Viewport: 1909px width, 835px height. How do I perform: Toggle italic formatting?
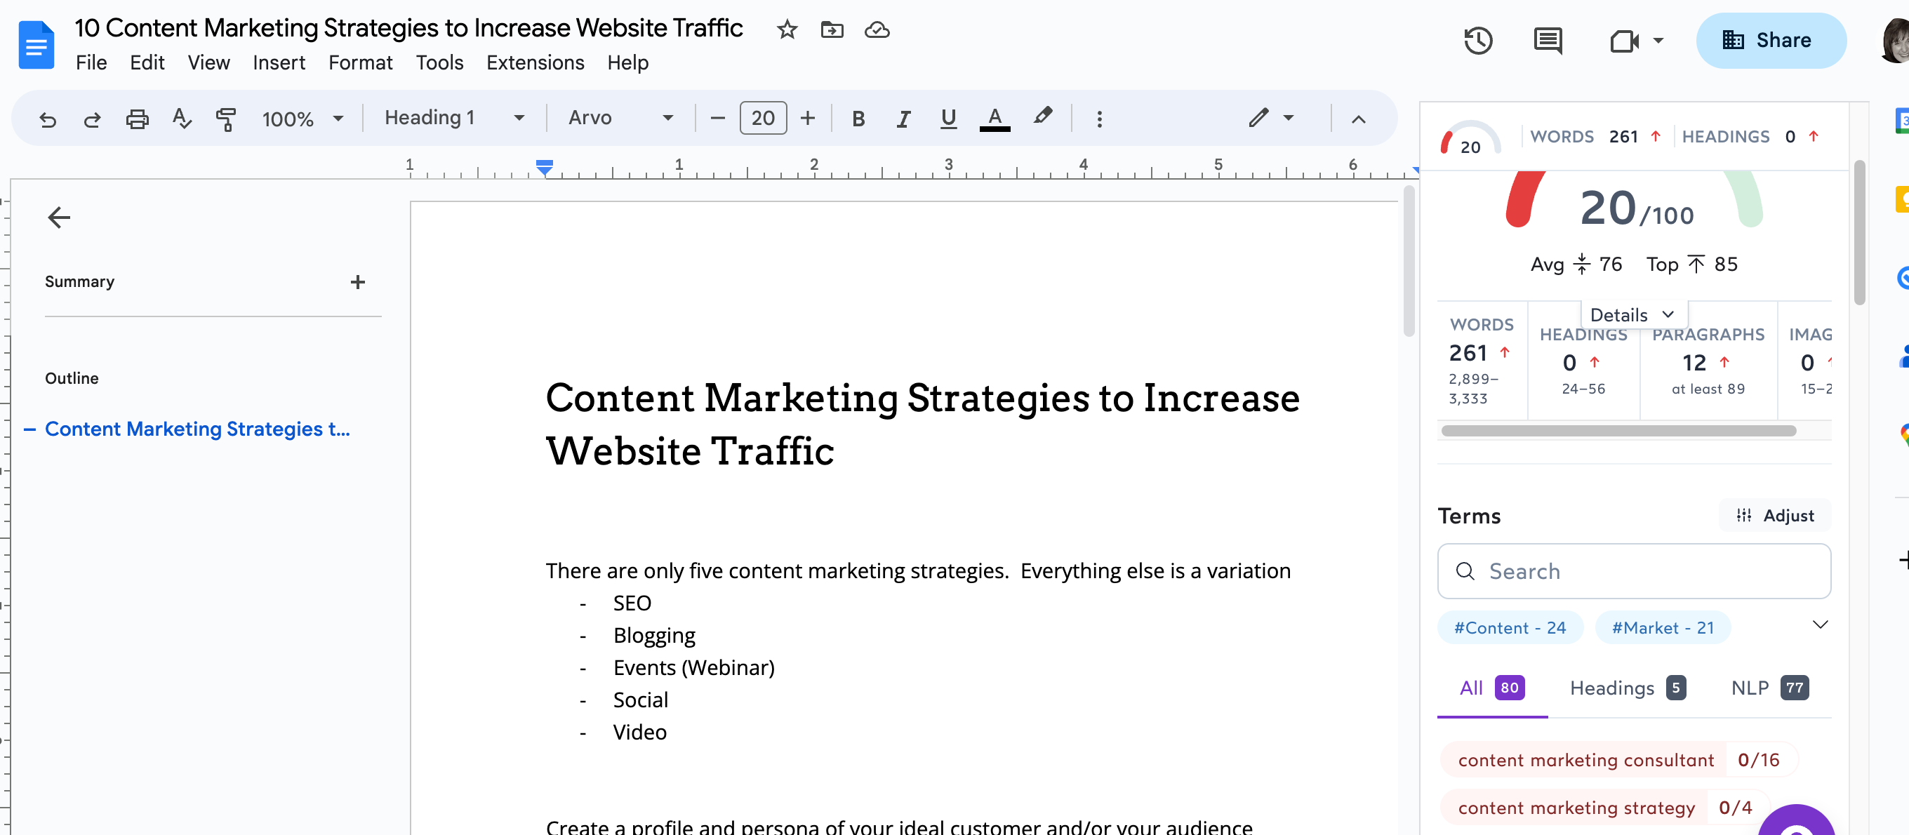(903, 118)
